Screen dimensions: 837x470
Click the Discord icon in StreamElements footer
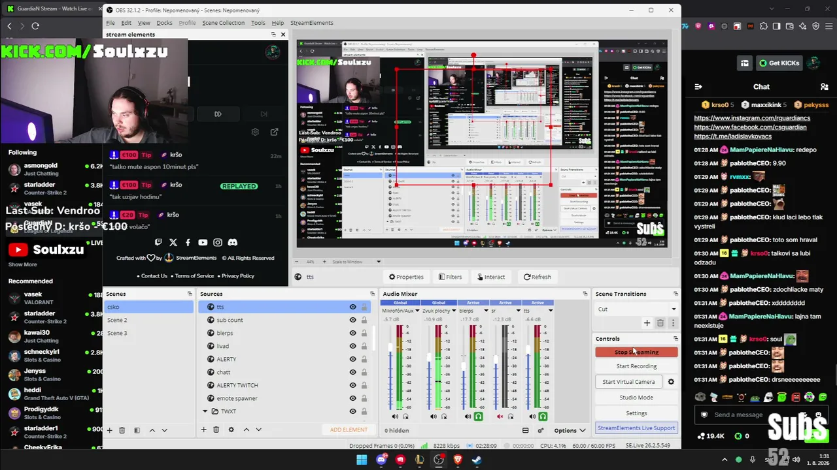pyautogui.click(x=232, y=242)
